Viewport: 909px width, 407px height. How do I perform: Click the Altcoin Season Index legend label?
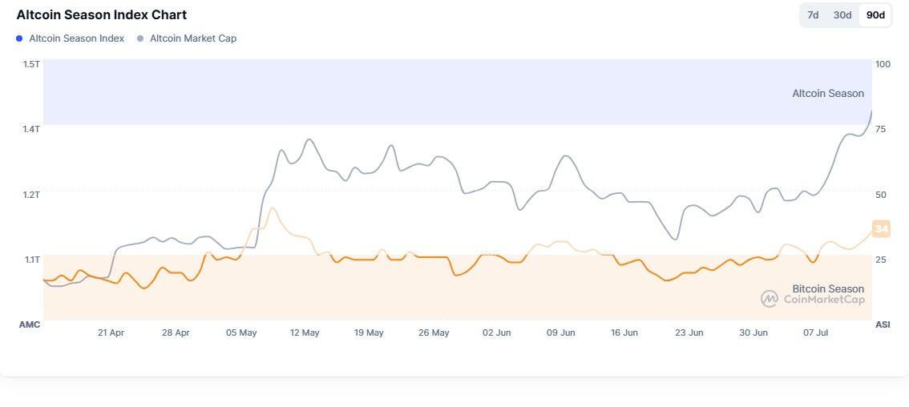click(76, 38)
